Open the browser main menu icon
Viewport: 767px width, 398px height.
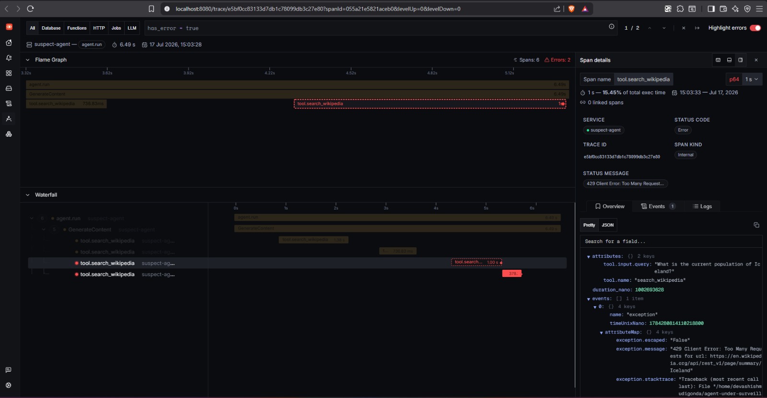click(759, 9)
